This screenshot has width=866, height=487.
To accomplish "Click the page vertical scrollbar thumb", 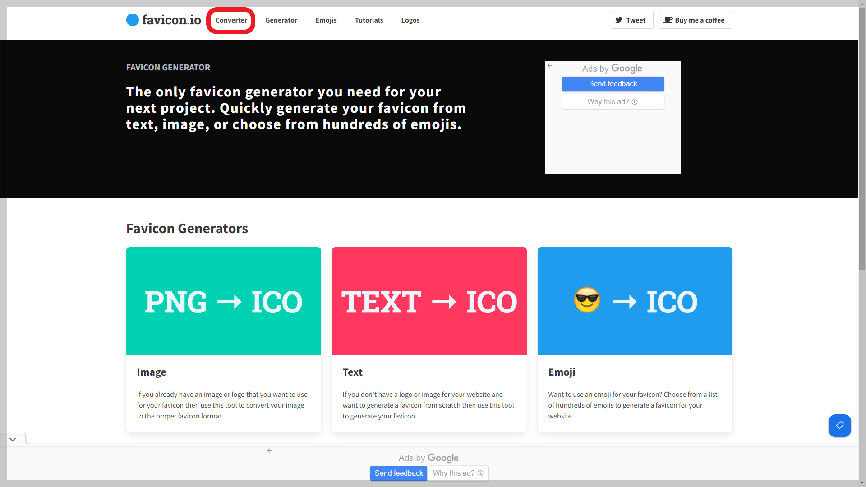I will click(862, 140).
